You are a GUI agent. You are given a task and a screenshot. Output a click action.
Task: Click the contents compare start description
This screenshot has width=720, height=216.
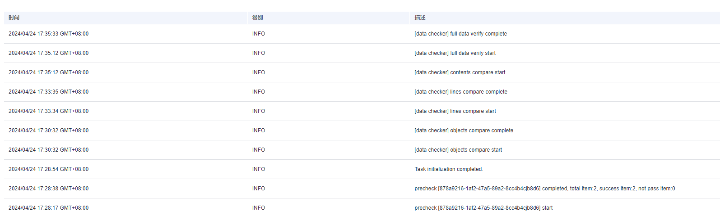460,72
